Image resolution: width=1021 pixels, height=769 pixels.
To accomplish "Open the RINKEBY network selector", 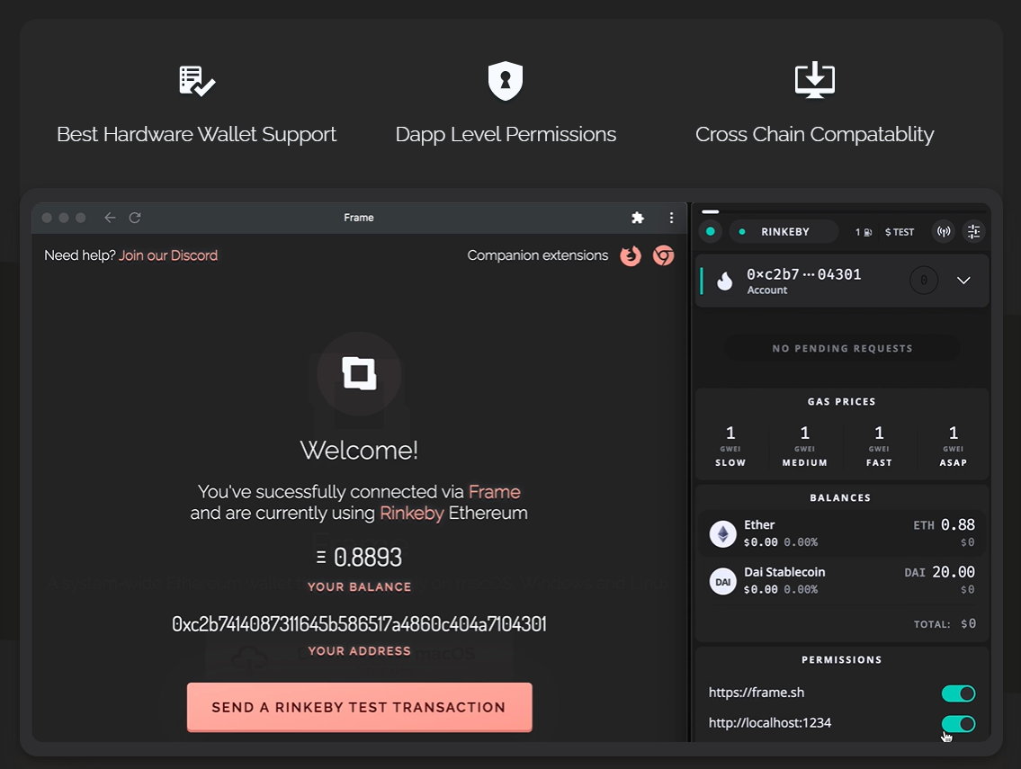I will tap(784, 232).
